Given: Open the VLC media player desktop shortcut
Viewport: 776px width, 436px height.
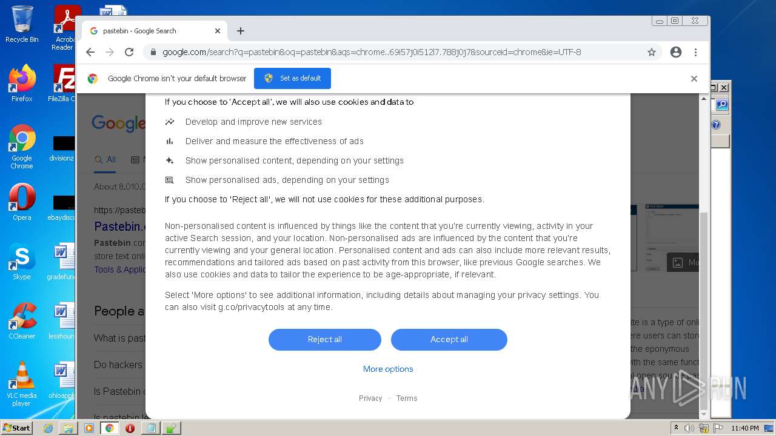Looking at the screenshot, I should pos(22,384).
